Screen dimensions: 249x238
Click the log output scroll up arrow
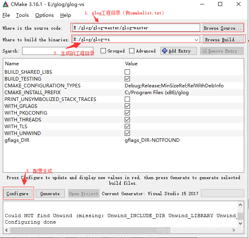point(241,205)
